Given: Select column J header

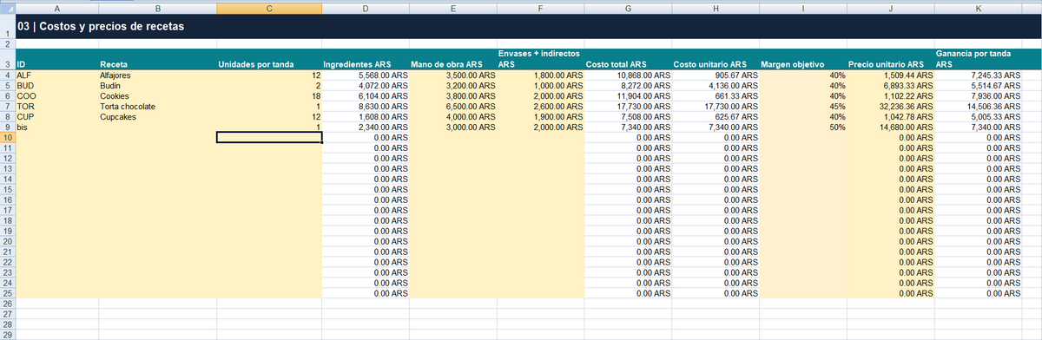Looking at the screenshot, I should tap(892, 8).
